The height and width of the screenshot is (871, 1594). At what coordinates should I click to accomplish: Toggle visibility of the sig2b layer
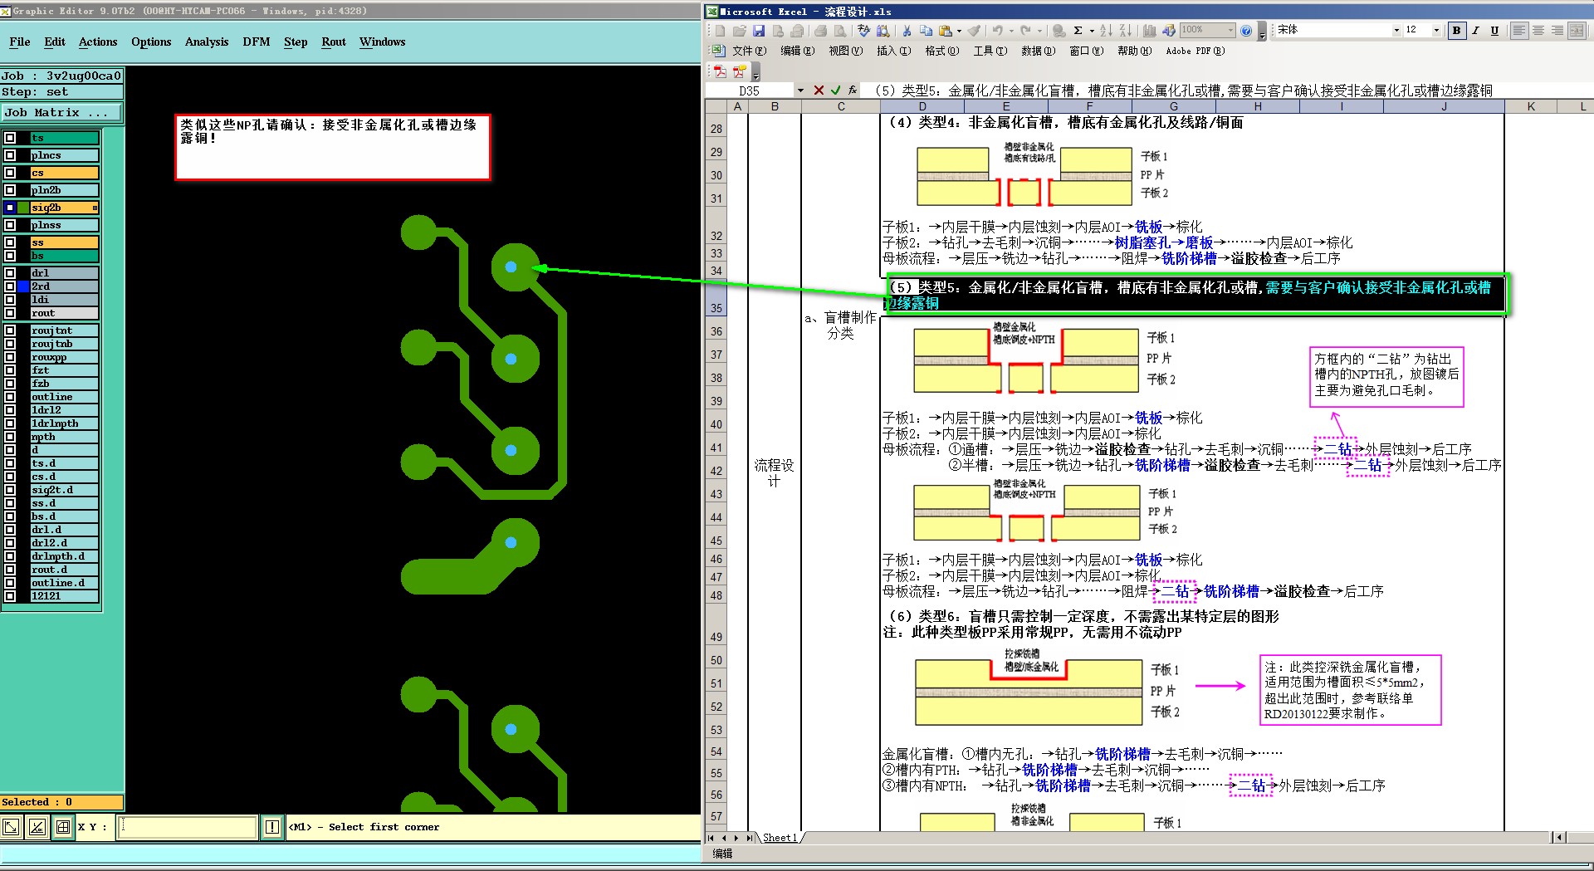tap(10, 208)
